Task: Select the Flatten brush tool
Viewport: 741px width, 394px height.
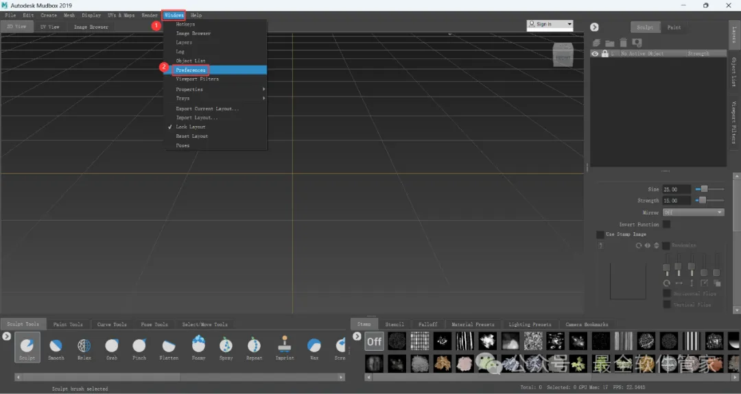Action: point(169,348)
